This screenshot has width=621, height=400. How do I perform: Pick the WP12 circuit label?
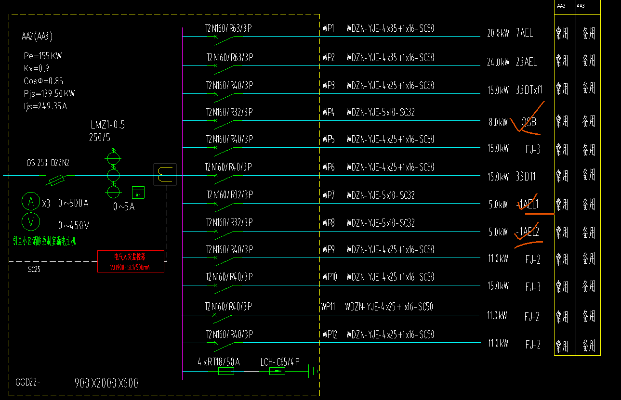(x=330, y=335)
